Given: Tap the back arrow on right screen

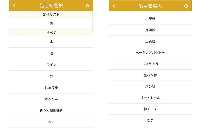Looking at the screenshot, I should [x=114, y=6].
